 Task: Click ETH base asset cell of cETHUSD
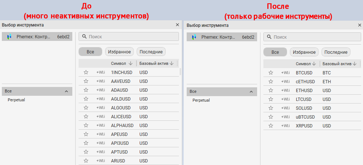(326, 81)
